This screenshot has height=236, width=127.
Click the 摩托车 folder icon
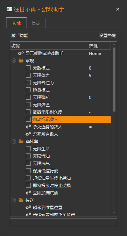click(21, 142)
